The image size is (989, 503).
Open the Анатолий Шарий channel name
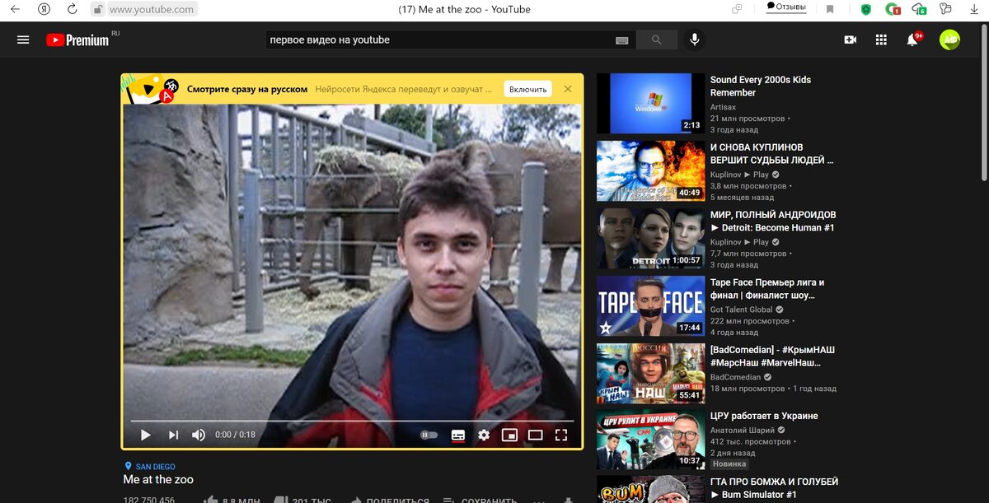pyautogui.click(x=743, y=430)
